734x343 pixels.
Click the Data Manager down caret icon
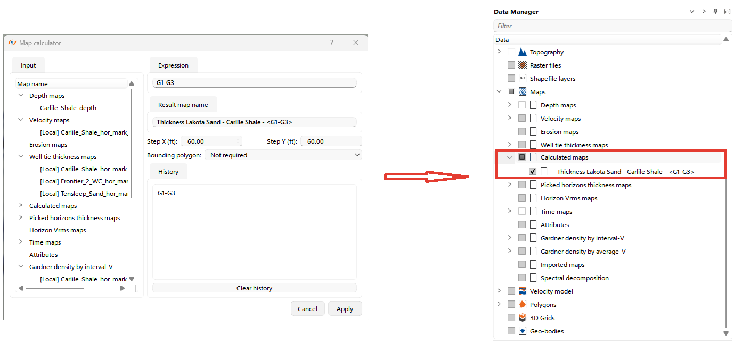[692, 11]
